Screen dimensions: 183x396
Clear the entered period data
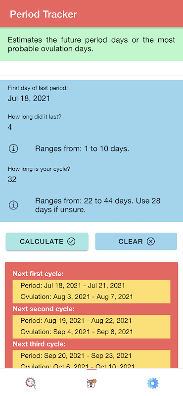[x=136, y=242]
